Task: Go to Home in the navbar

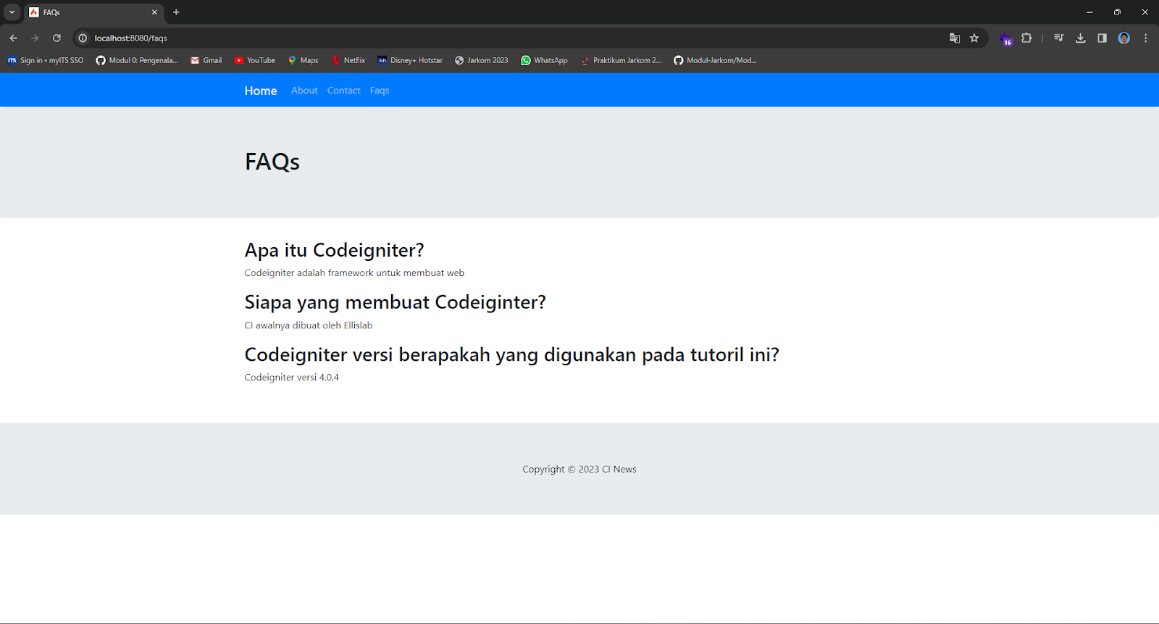Action: pos(261,91)
